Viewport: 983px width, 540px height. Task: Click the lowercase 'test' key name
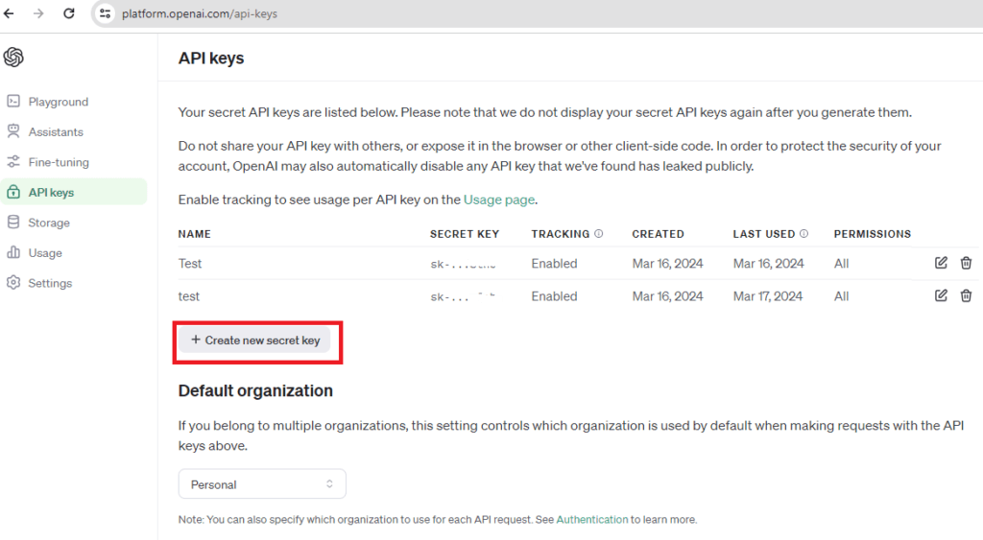pyautogui.click(x=189, y=296)
